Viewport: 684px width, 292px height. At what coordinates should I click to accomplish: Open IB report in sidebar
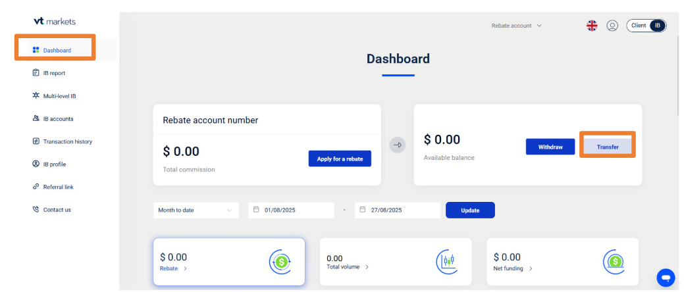tap(54, 73)
